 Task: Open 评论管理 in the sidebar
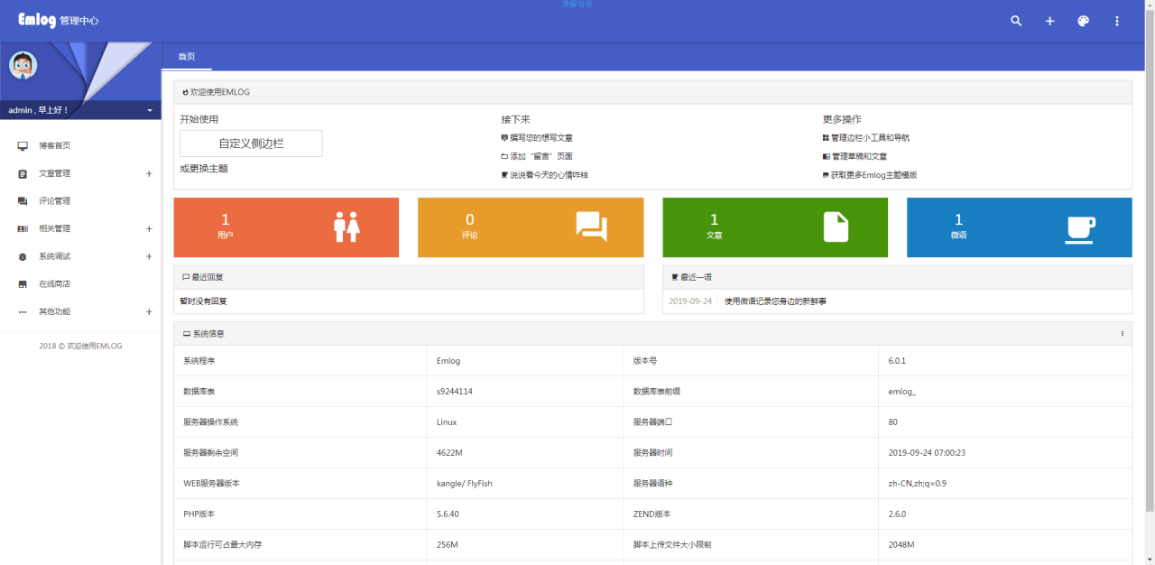point(54,201)
